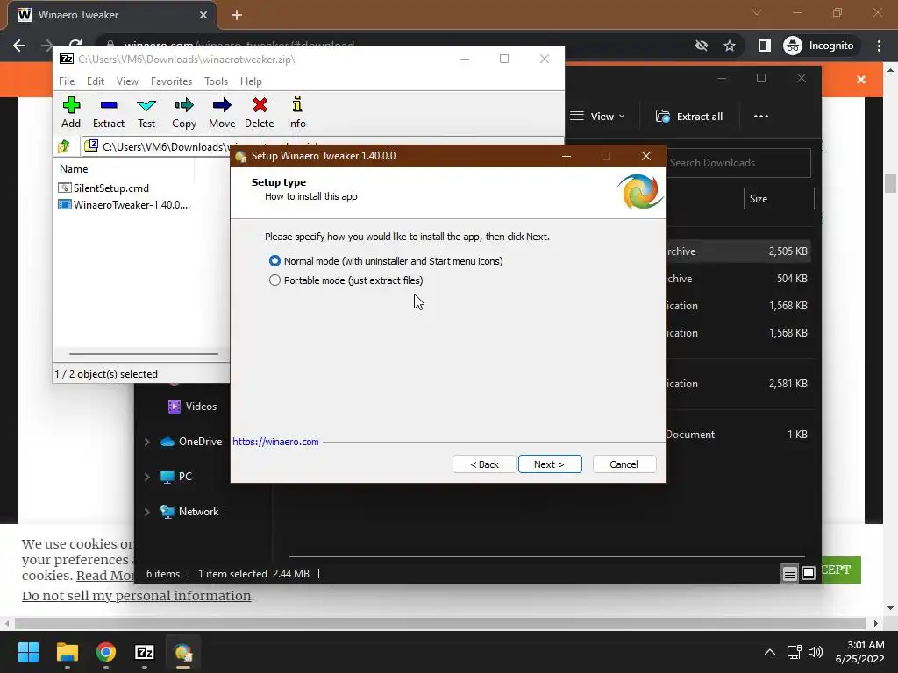Open the Windows Start menu

[x=28, y=652]
